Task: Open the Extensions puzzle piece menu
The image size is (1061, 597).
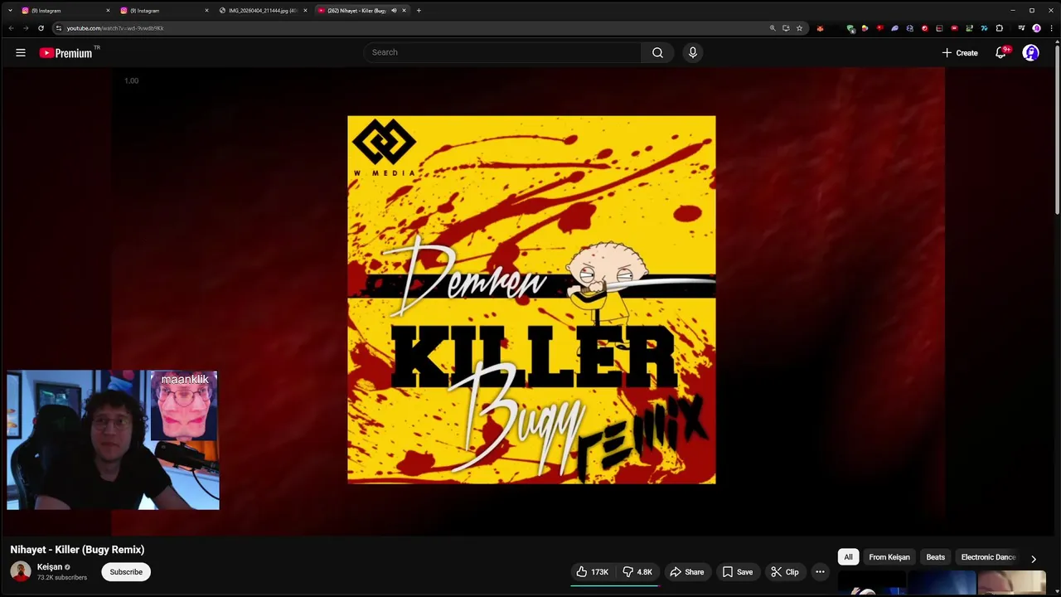Action: pos(999,28)
